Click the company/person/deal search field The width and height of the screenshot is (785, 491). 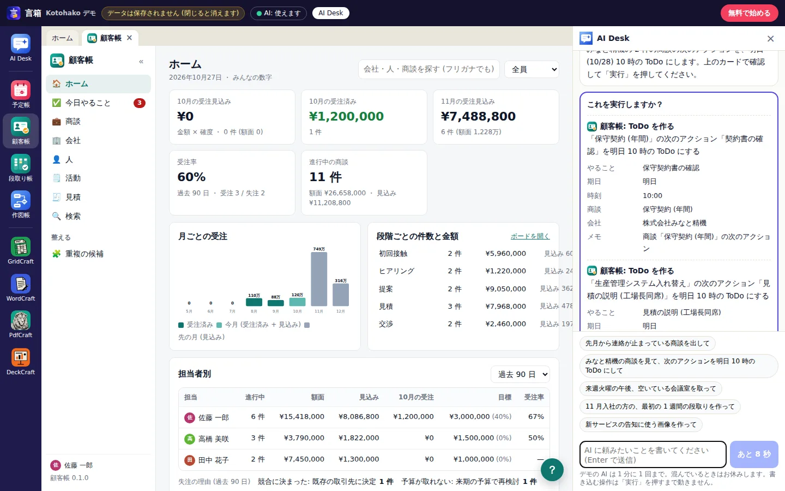(429, 69)
